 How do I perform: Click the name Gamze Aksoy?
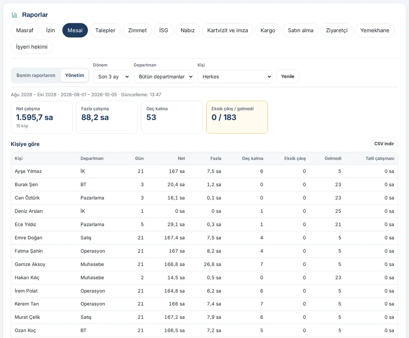point(30,264)
